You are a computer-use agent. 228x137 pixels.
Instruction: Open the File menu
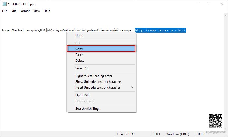(x=4, y=11)
